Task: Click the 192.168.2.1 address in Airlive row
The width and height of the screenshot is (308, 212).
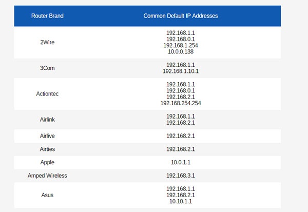Action: pos(180,136)
